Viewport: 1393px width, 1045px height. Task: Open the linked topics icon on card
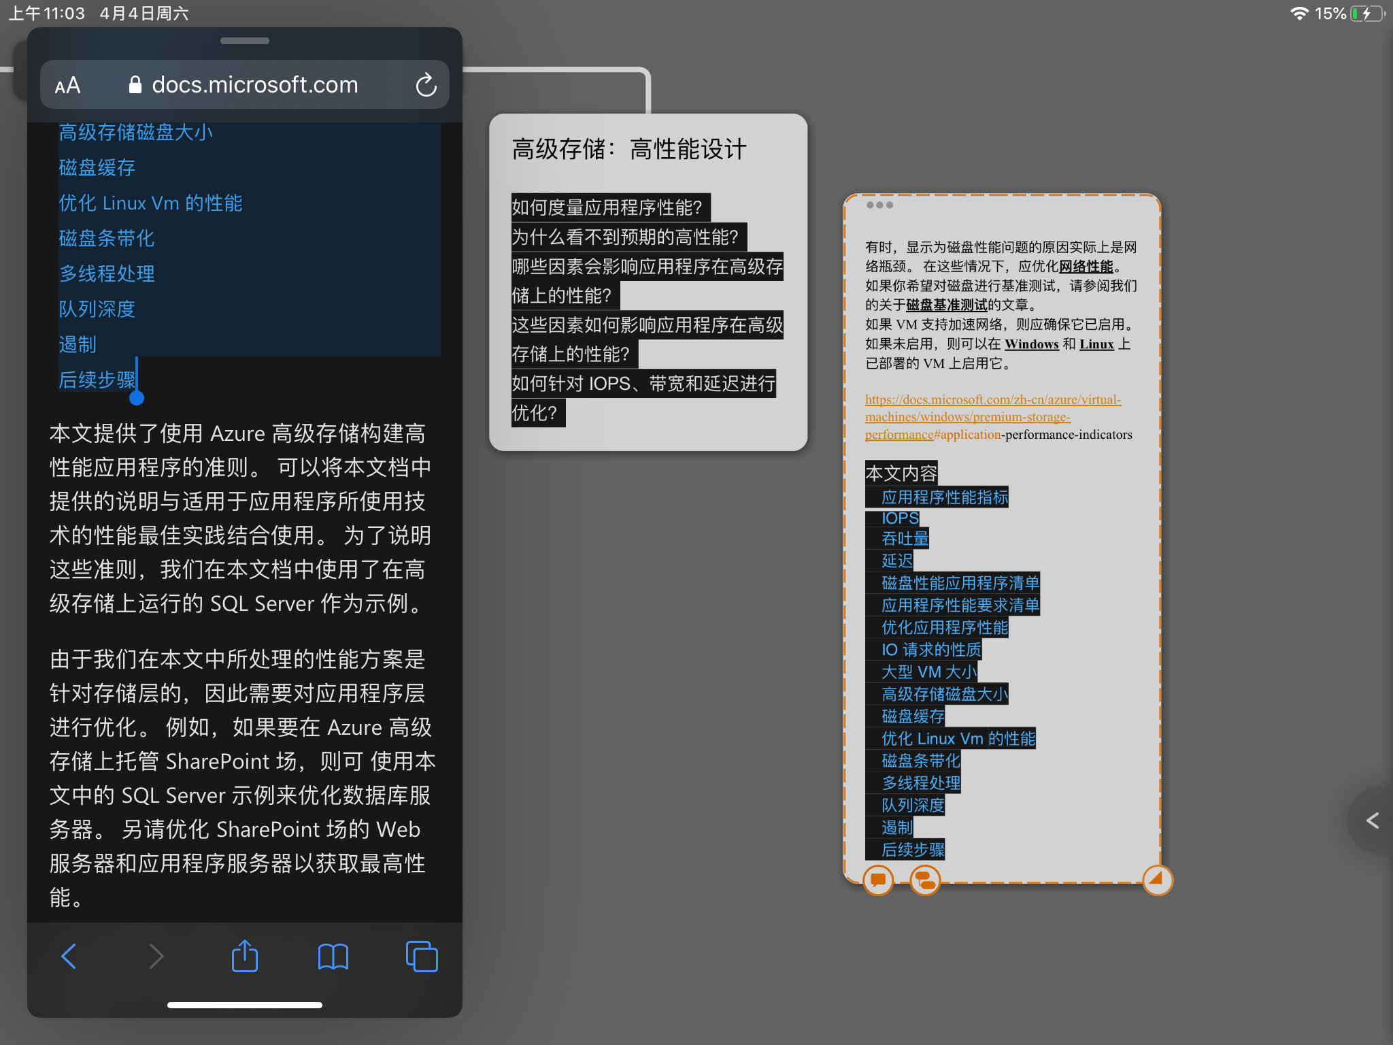(925, 880)
